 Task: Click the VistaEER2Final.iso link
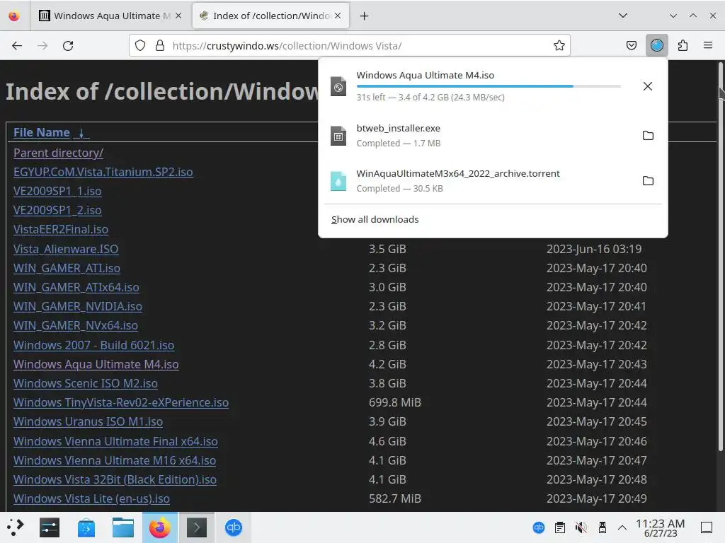(x=61, y=229)
